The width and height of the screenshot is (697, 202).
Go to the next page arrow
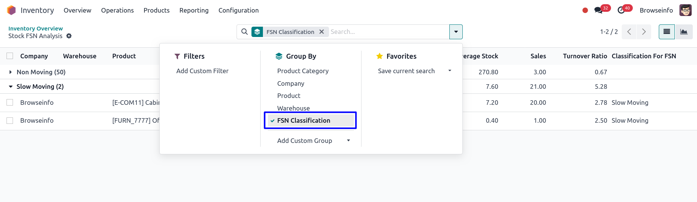point(644,32)
